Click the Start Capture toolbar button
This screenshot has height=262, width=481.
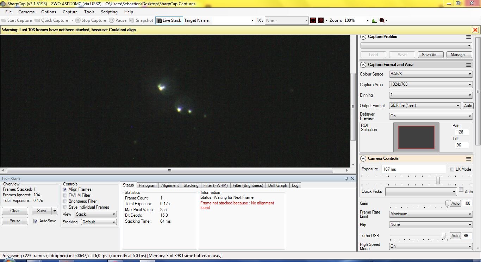tap(17, 20)
